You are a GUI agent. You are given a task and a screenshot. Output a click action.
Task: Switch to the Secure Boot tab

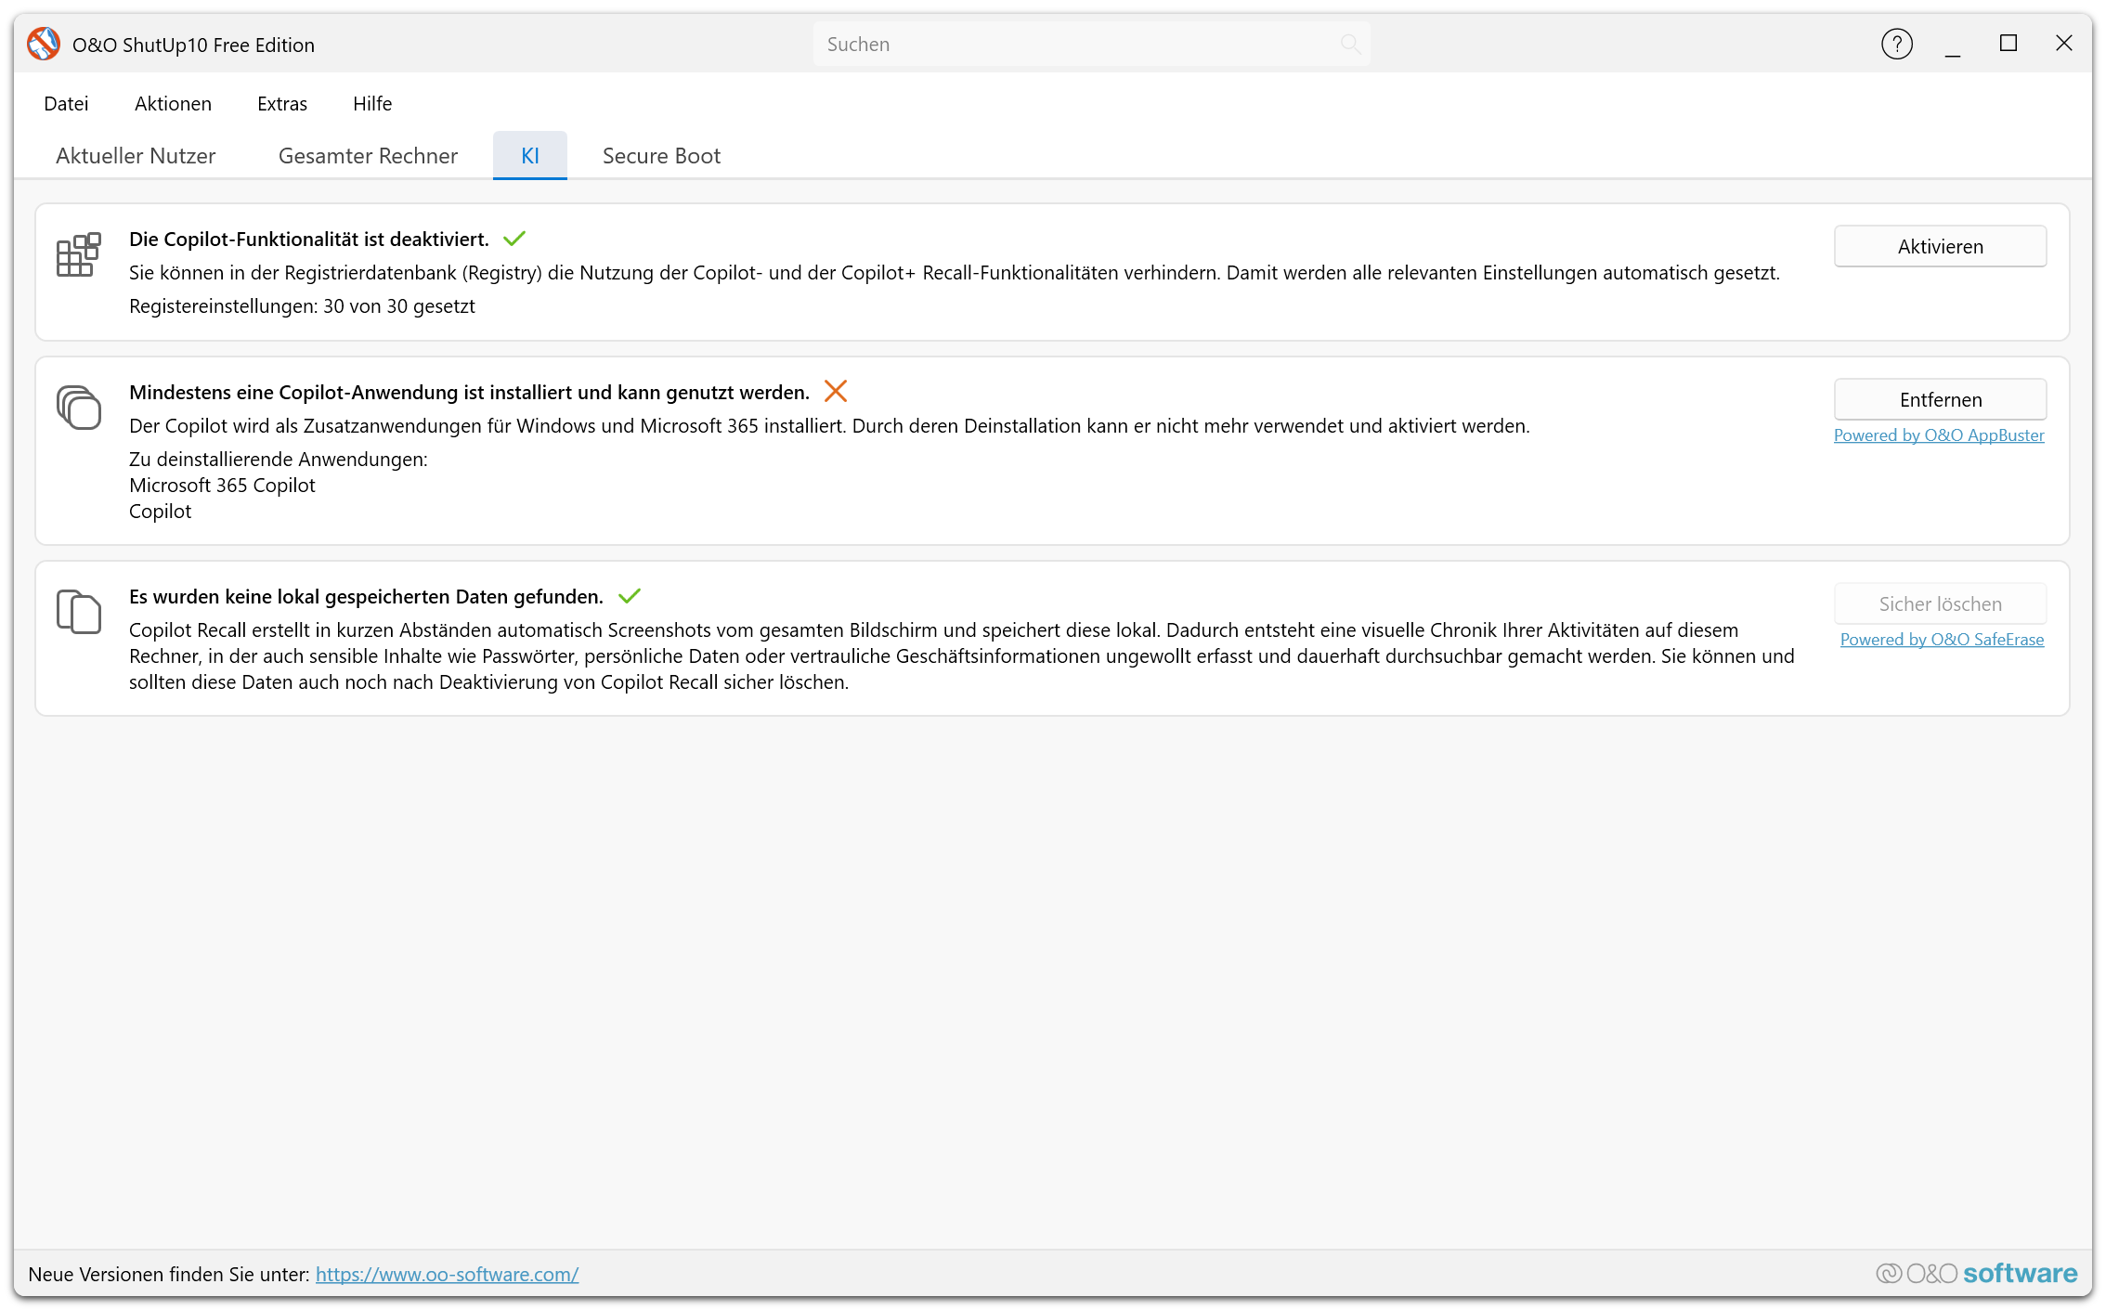point(661,155)
